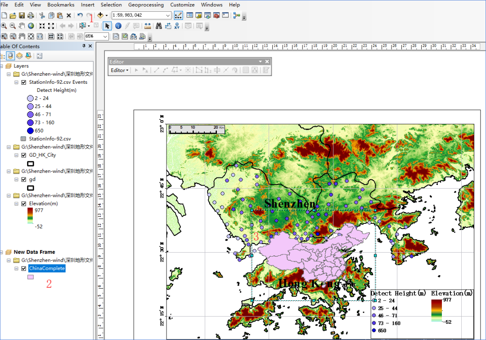Click the Undo arrow icon
The image size is (486, 340).
click(x=80, y=15)
